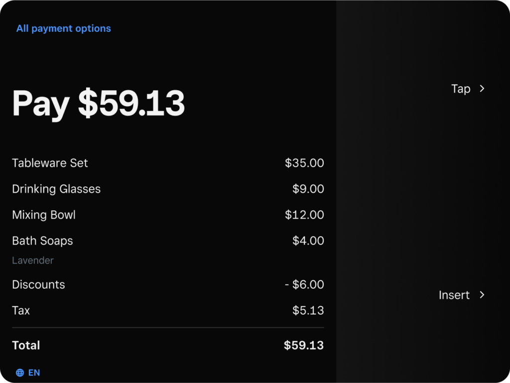Click the bold $59.13 total amount
The image size is (510, 383).
click(x=304, y=345)
